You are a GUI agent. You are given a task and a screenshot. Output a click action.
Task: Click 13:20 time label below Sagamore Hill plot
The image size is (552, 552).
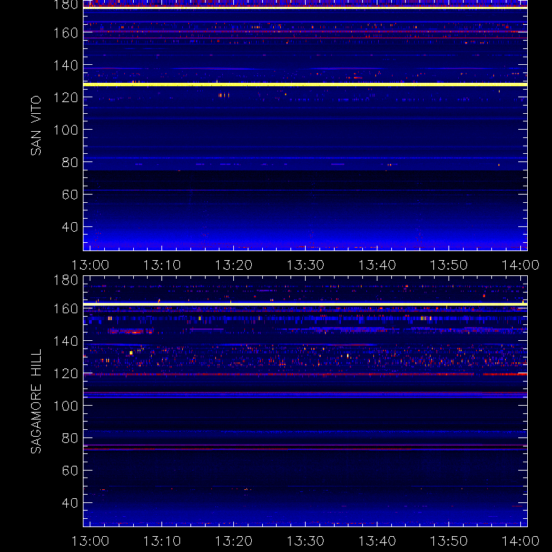pos(234,541)
